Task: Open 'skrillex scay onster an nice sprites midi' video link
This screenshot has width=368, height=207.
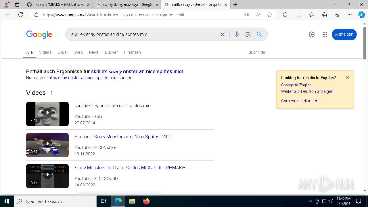Action: pyautogui.click(x=113, y=106)
